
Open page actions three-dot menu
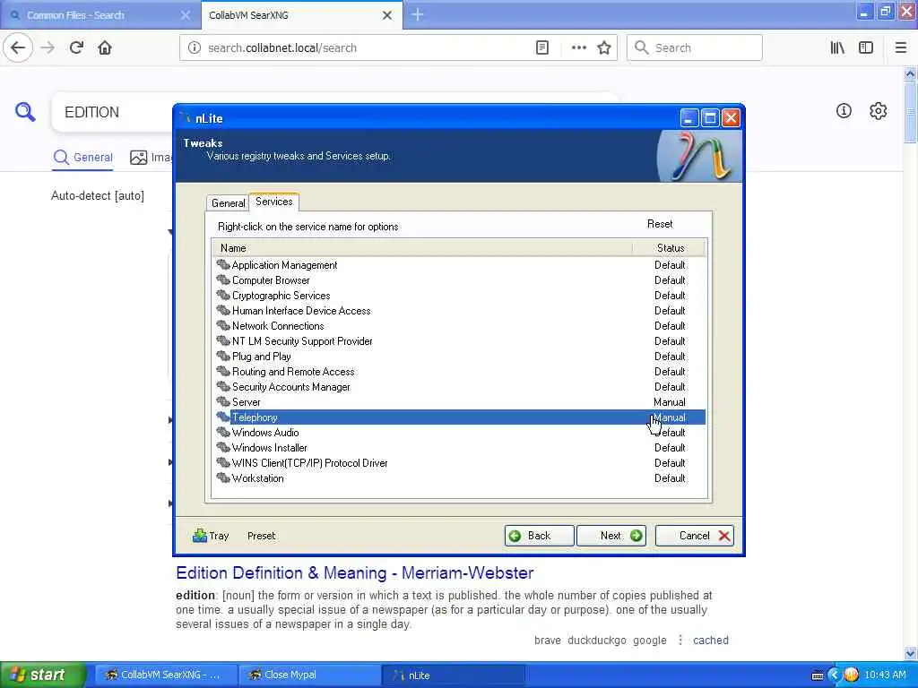click(578, 47)
